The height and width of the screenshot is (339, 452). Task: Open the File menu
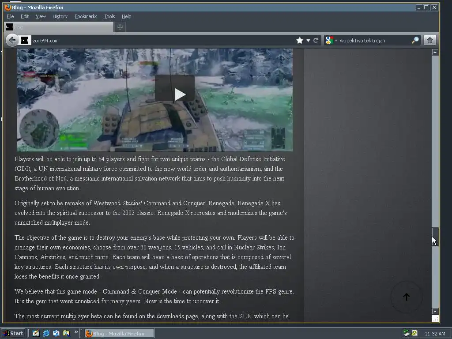tap(10, 16)
